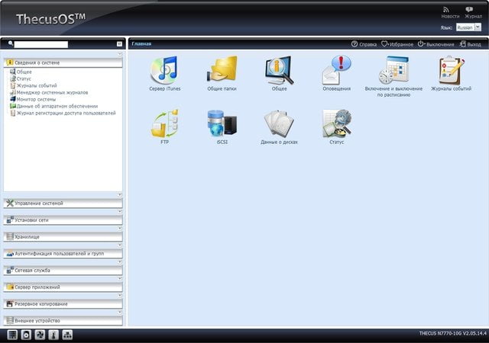Open the Сервер iTunes icon

(165, 70)
